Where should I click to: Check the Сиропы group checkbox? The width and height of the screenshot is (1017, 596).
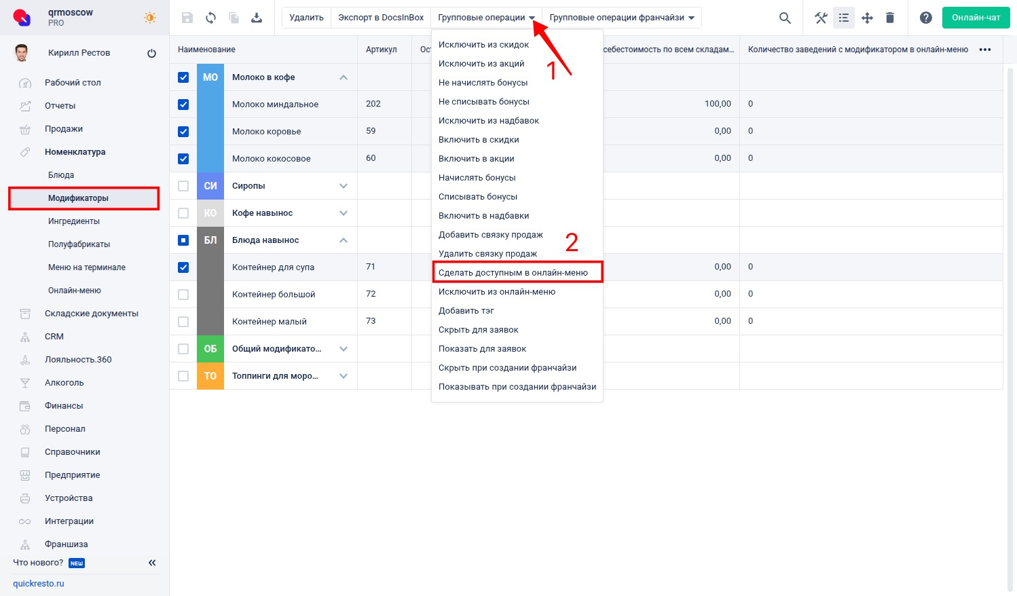[183, 186]
